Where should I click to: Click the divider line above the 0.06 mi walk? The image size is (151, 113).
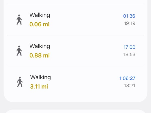click(x=75, y=4)
